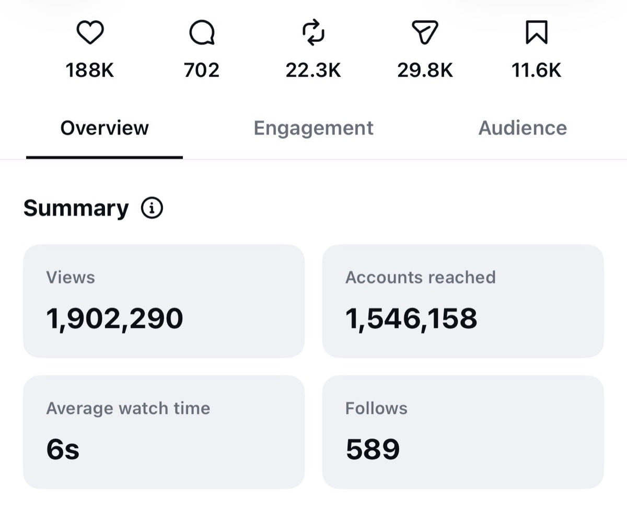627x509 pixels.
Task: Click the 1,902,290 views value
Action: (114, 319)
